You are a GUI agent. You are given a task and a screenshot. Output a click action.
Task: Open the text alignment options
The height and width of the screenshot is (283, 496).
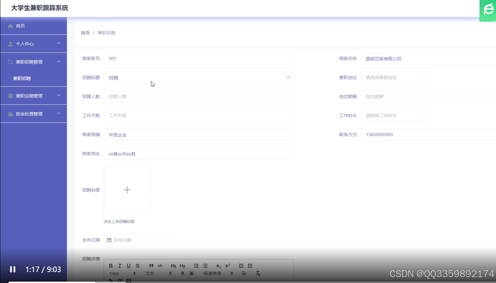point(244,273)
